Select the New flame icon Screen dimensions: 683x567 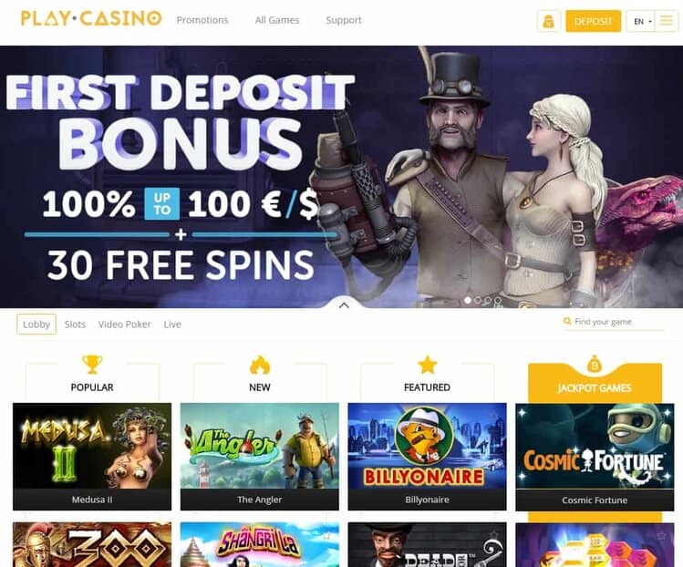point(260,365)
